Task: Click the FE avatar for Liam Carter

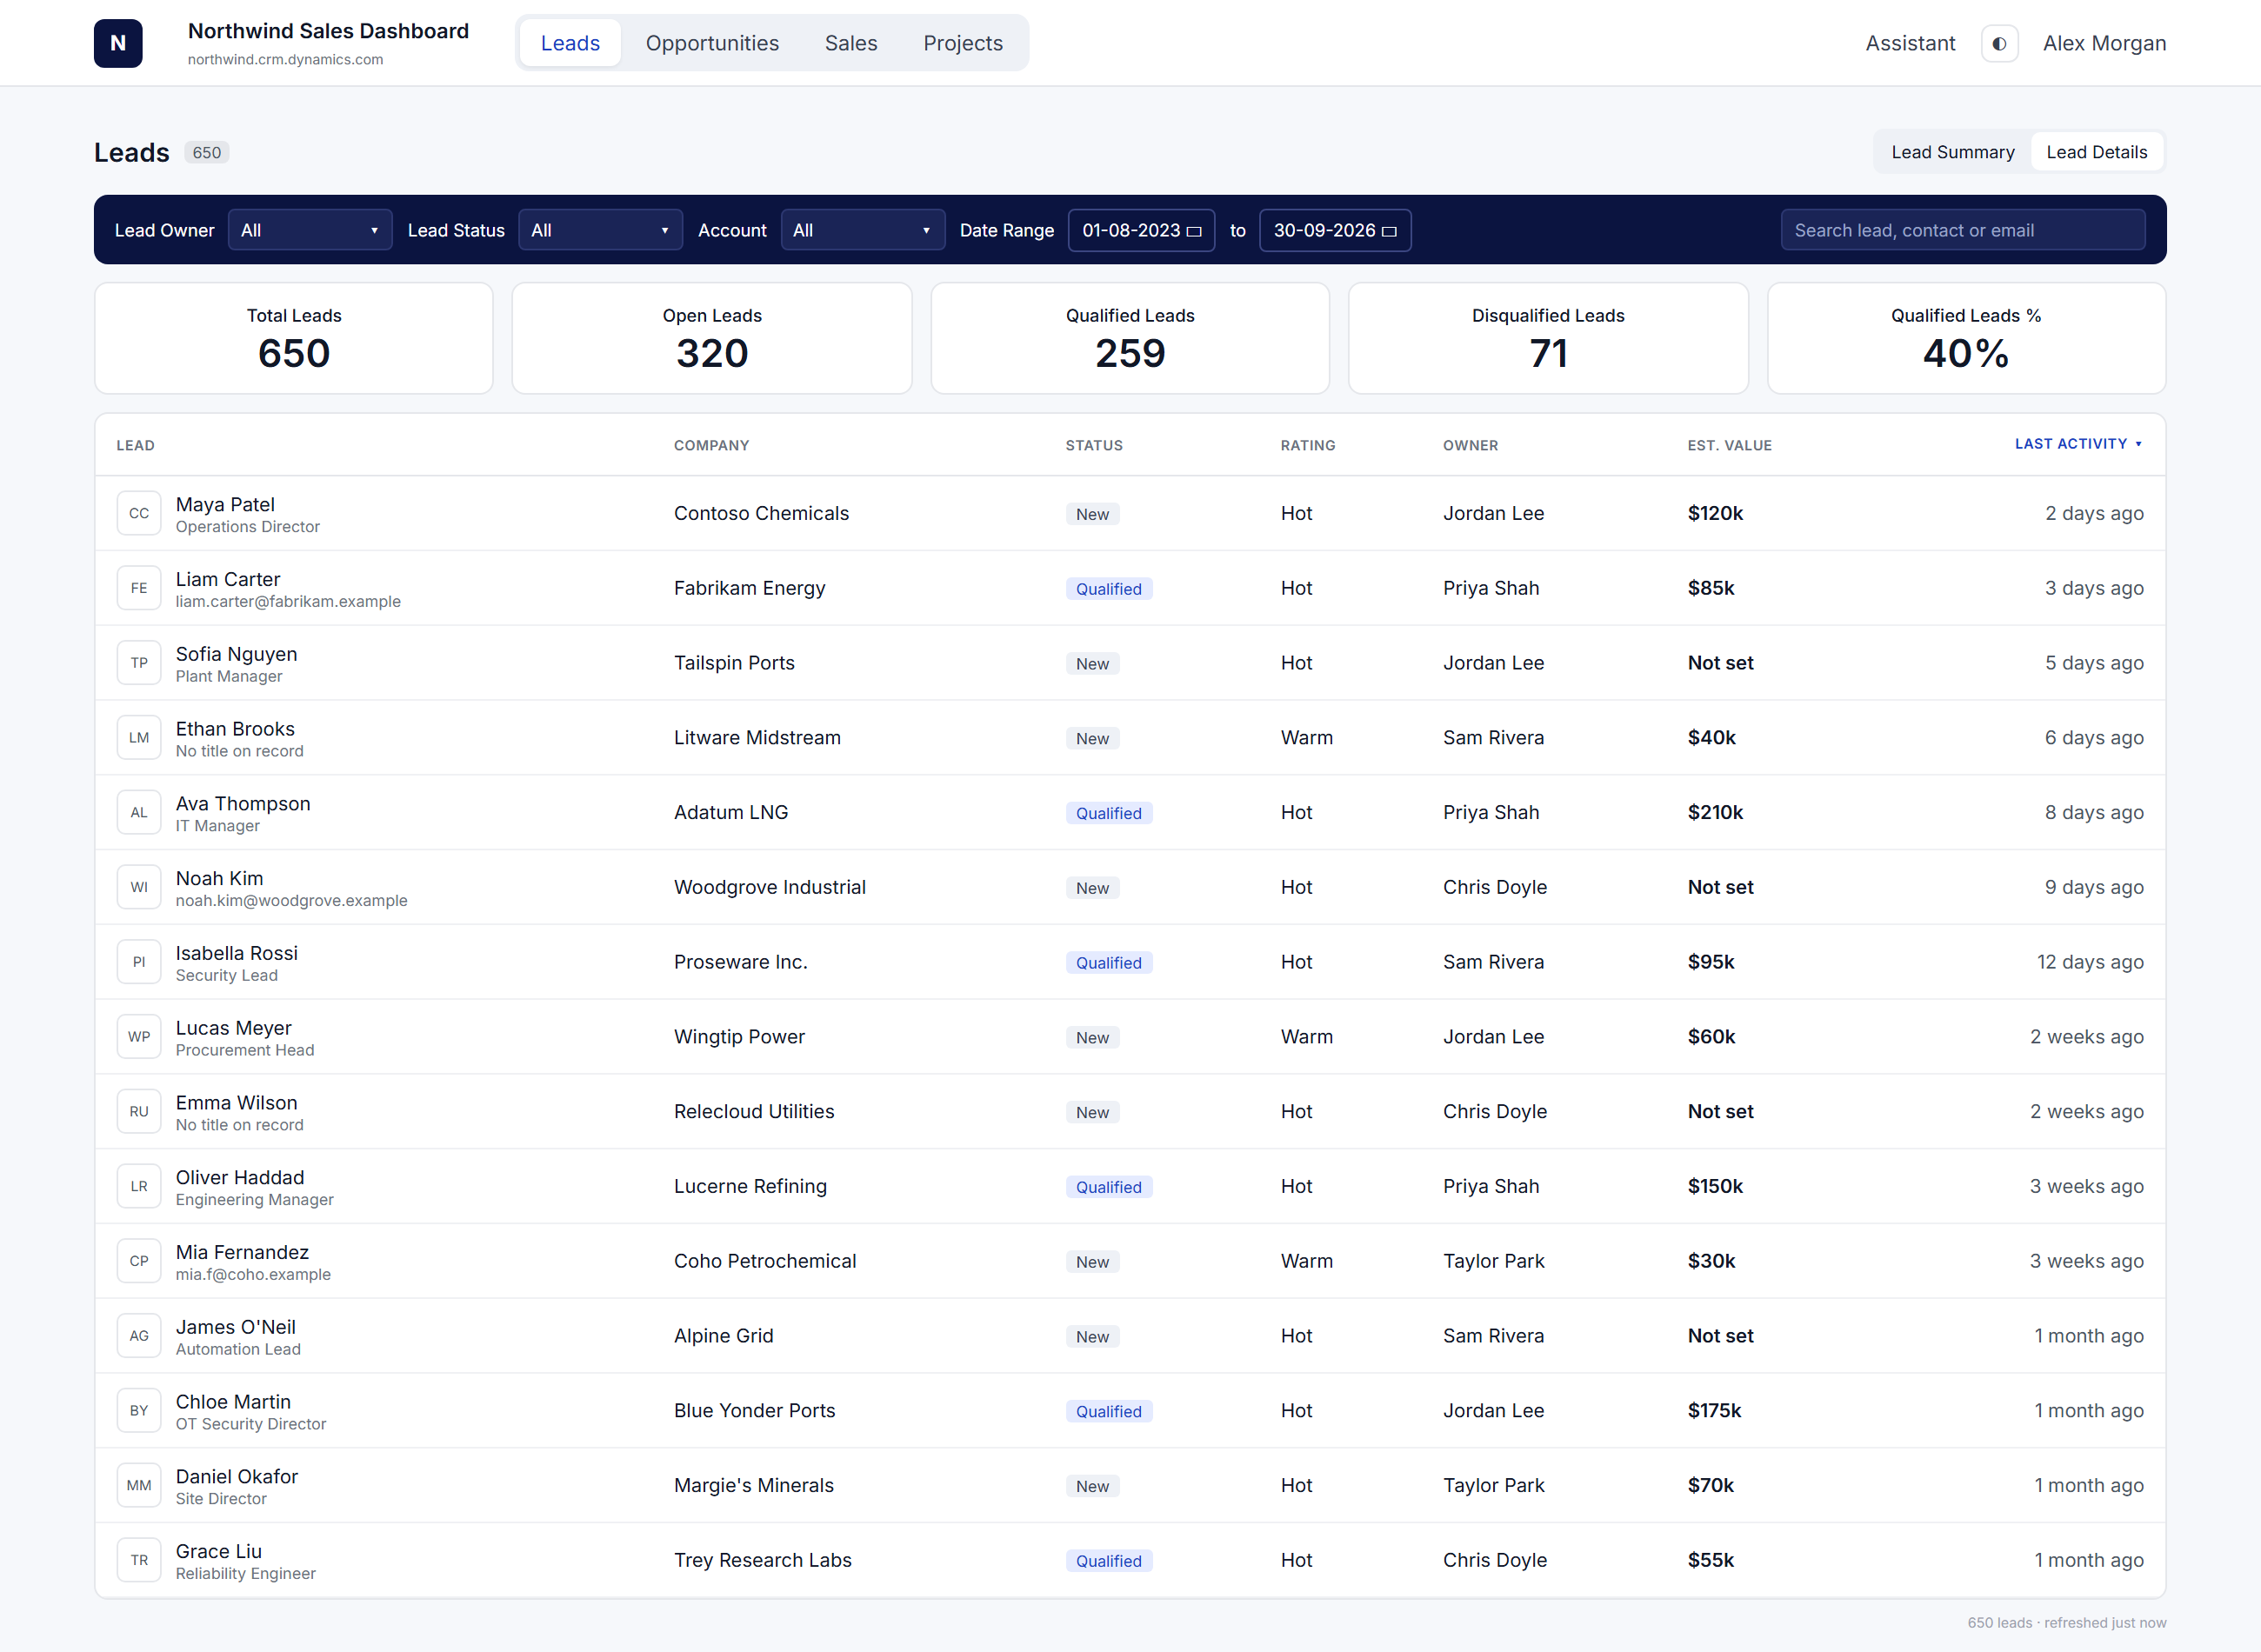Action: pyautogui.click(x=139, y=588)
